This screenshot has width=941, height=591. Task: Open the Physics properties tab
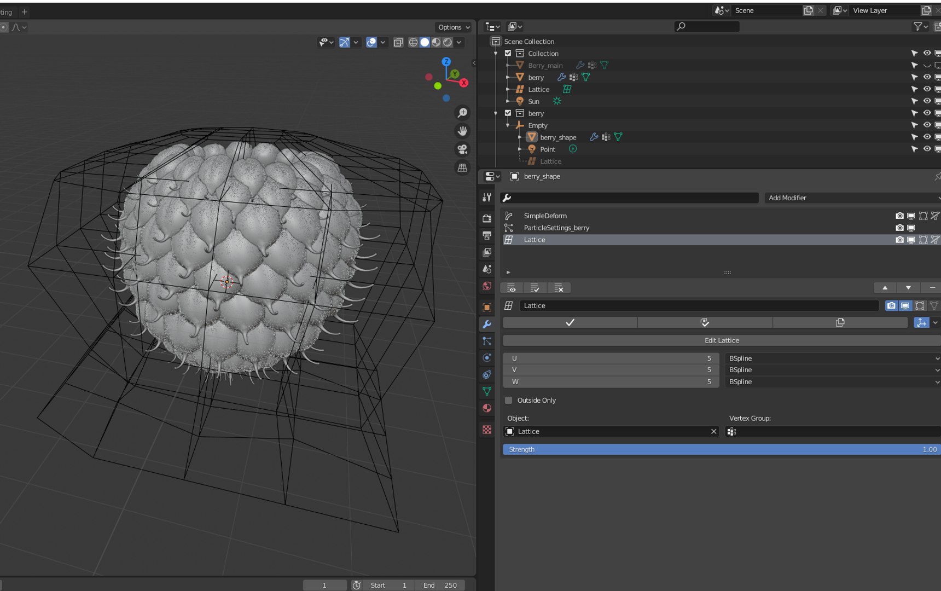[487, 358]
